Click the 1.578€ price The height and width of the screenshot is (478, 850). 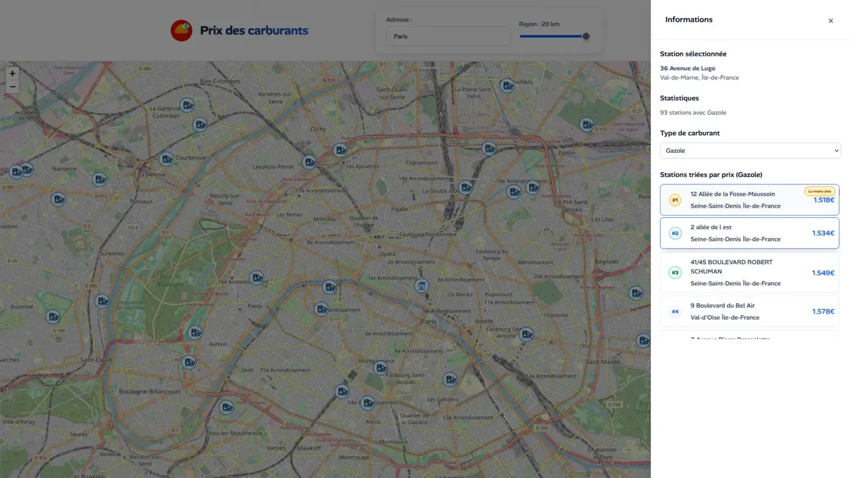[x=823, y=312]
